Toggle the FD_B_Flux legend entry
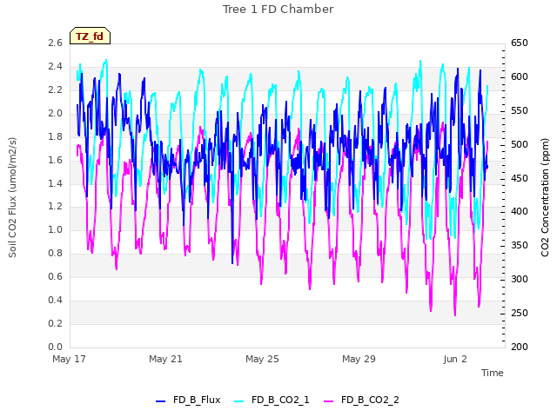The height and width of the screenshot is (417, 557). point(188,400)
